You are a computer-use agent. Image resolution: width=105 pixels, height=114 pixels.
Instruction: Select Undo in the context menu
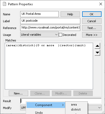(x=39, y=112)
